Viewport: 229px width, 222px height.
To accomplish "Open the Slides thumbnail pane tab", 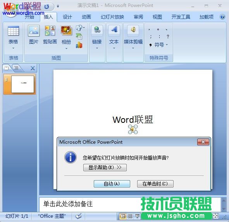I will (7, 68).
